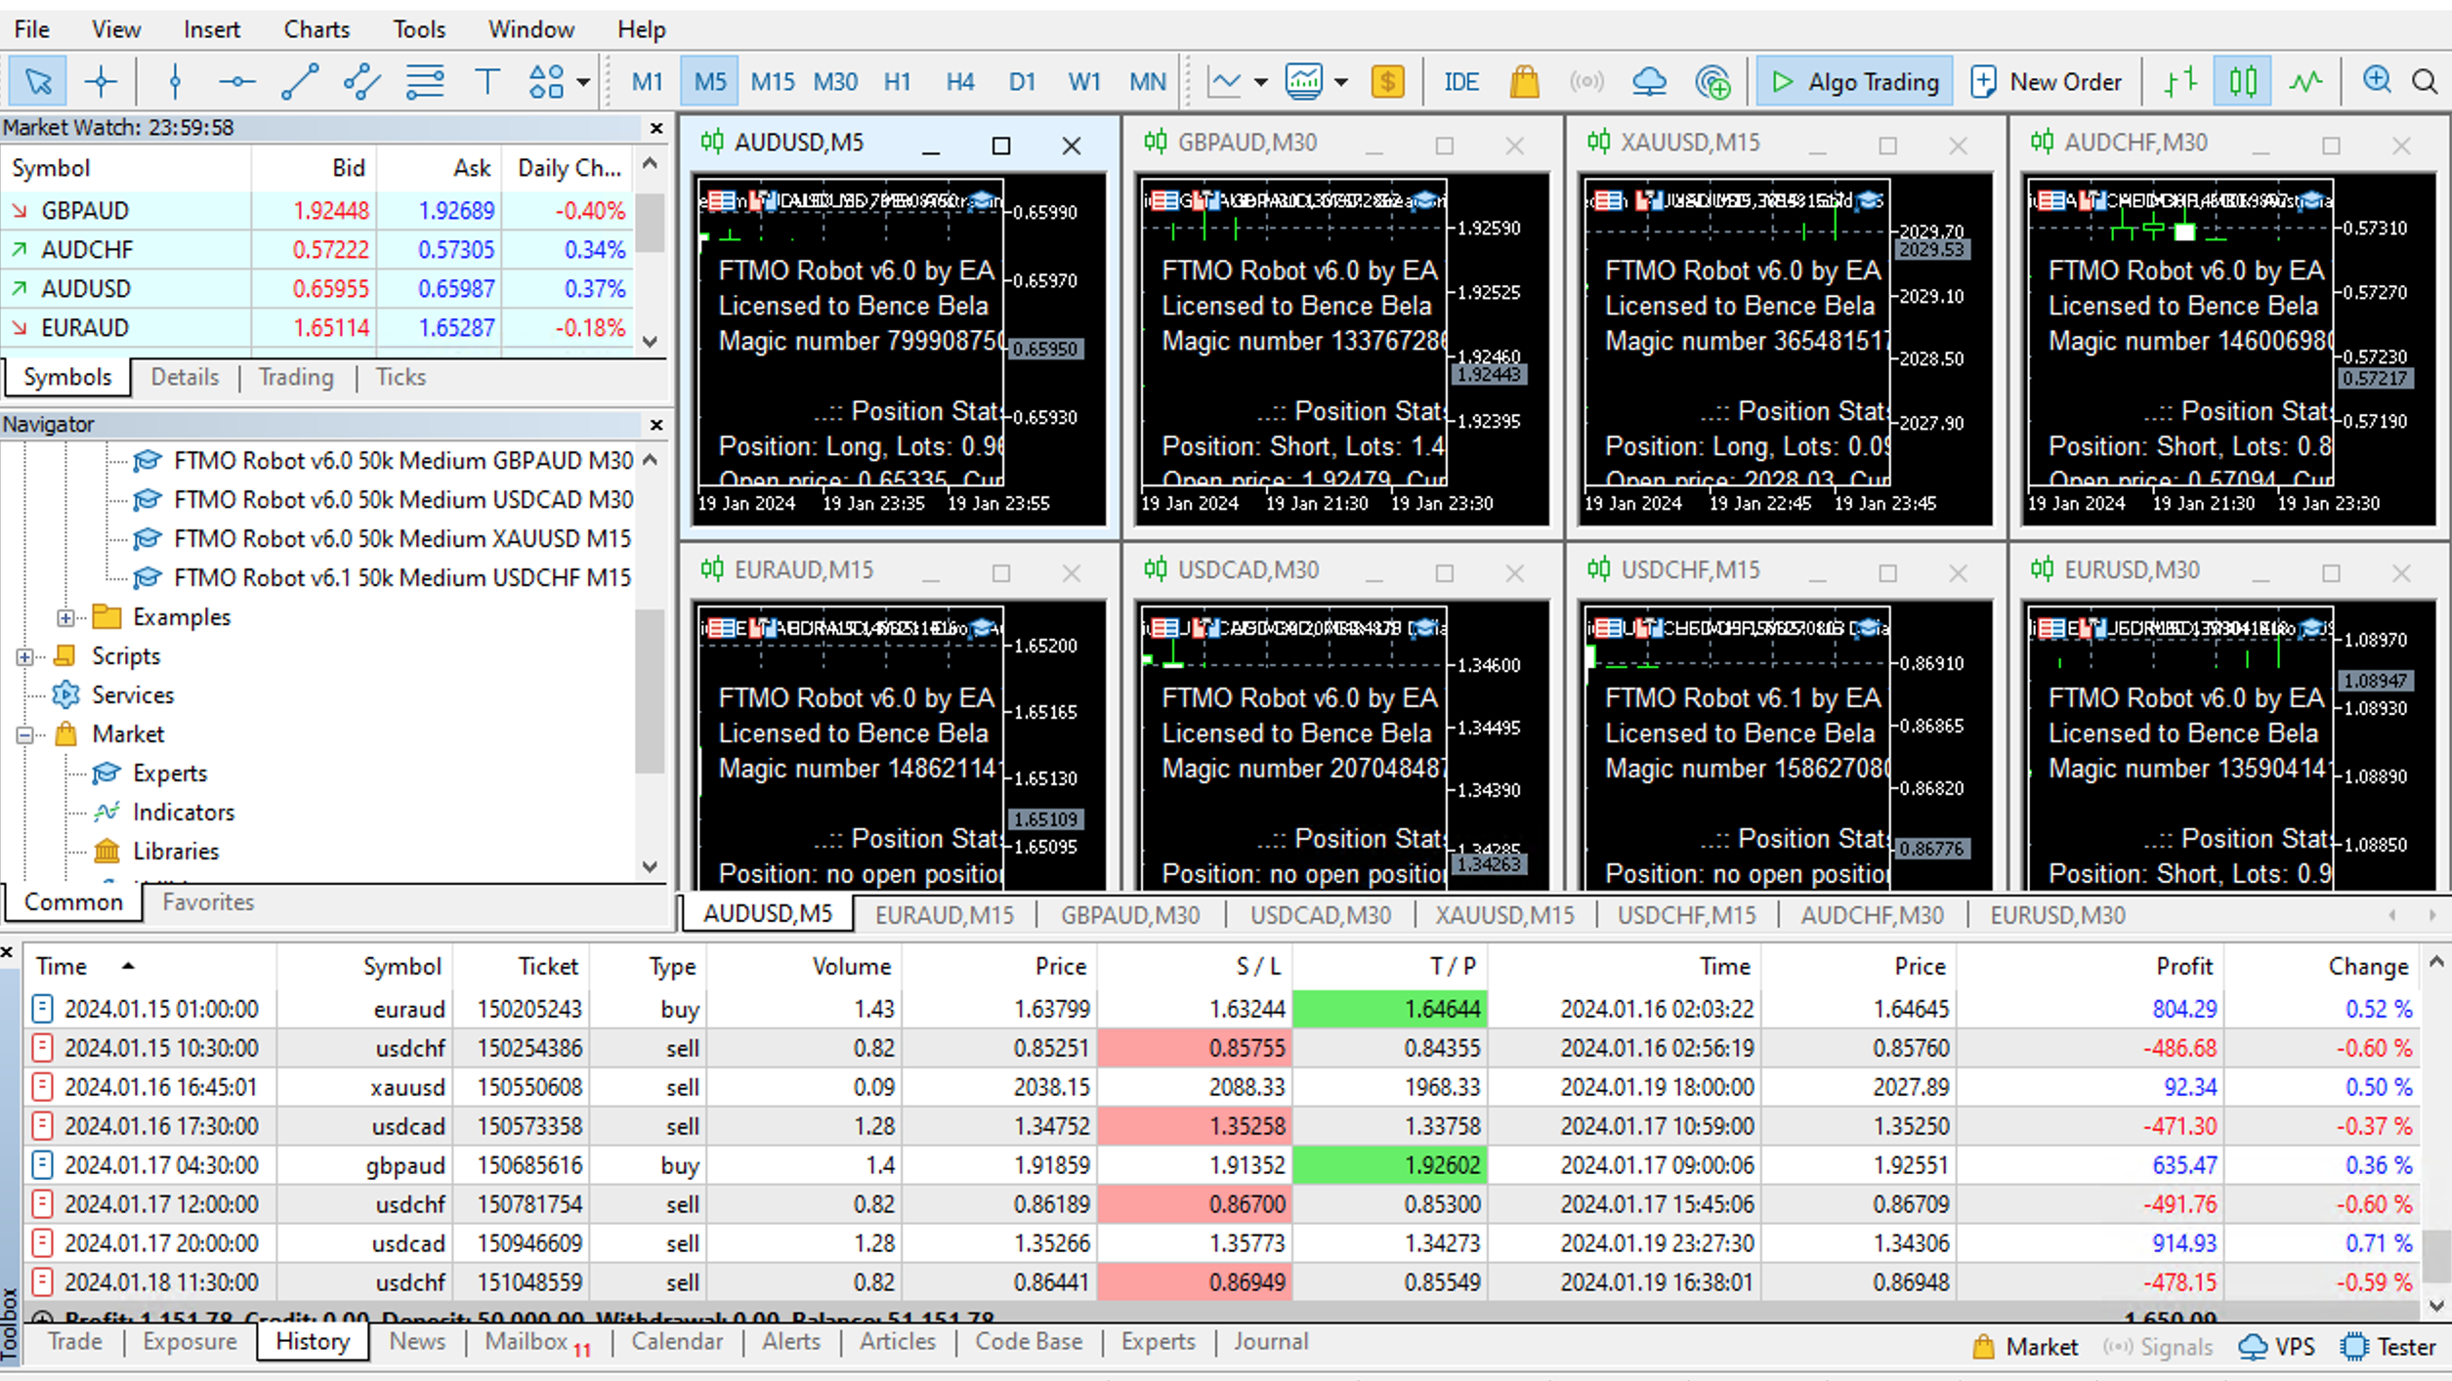The width and height of the screenshot is (2452, 1381).
Task: Open the indicators list icon
Action: point(1304,82)
